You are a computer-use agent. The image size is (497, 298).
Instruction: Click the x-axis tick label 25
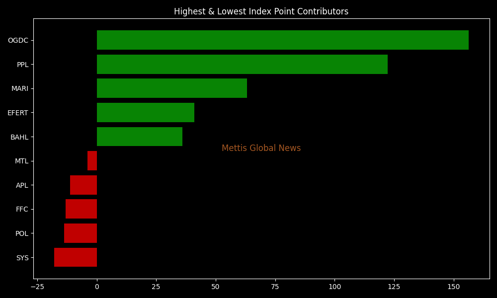click(x=156, y=287)
